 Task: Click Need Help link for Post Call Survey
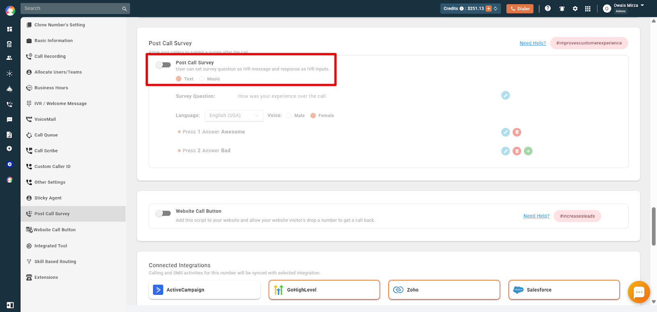point(533,43)
